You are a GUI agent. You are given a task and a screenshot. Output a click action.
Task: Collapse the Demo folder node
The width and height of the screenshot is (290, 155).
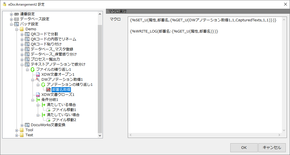coord(17,29)
